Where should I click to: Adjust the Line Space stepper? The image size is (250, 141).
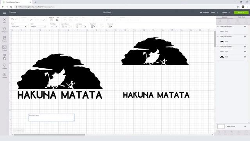[85, 27]
